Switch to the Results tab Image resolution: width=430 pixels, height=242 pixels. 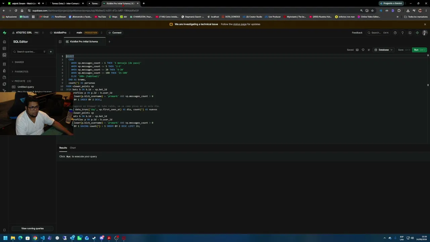tap(63, 148)
